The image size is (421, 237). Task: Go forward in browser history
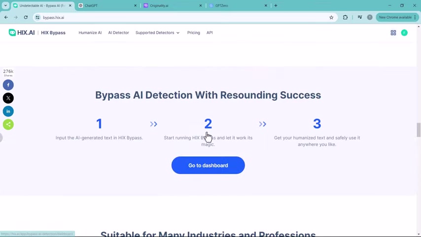(x=16, y=17)
